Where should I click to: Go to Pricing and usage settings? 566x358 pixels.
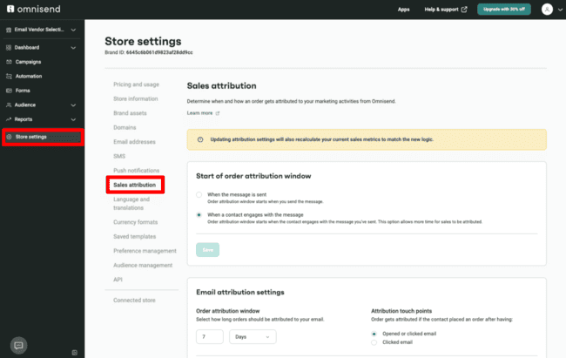(x=136, y=84)
